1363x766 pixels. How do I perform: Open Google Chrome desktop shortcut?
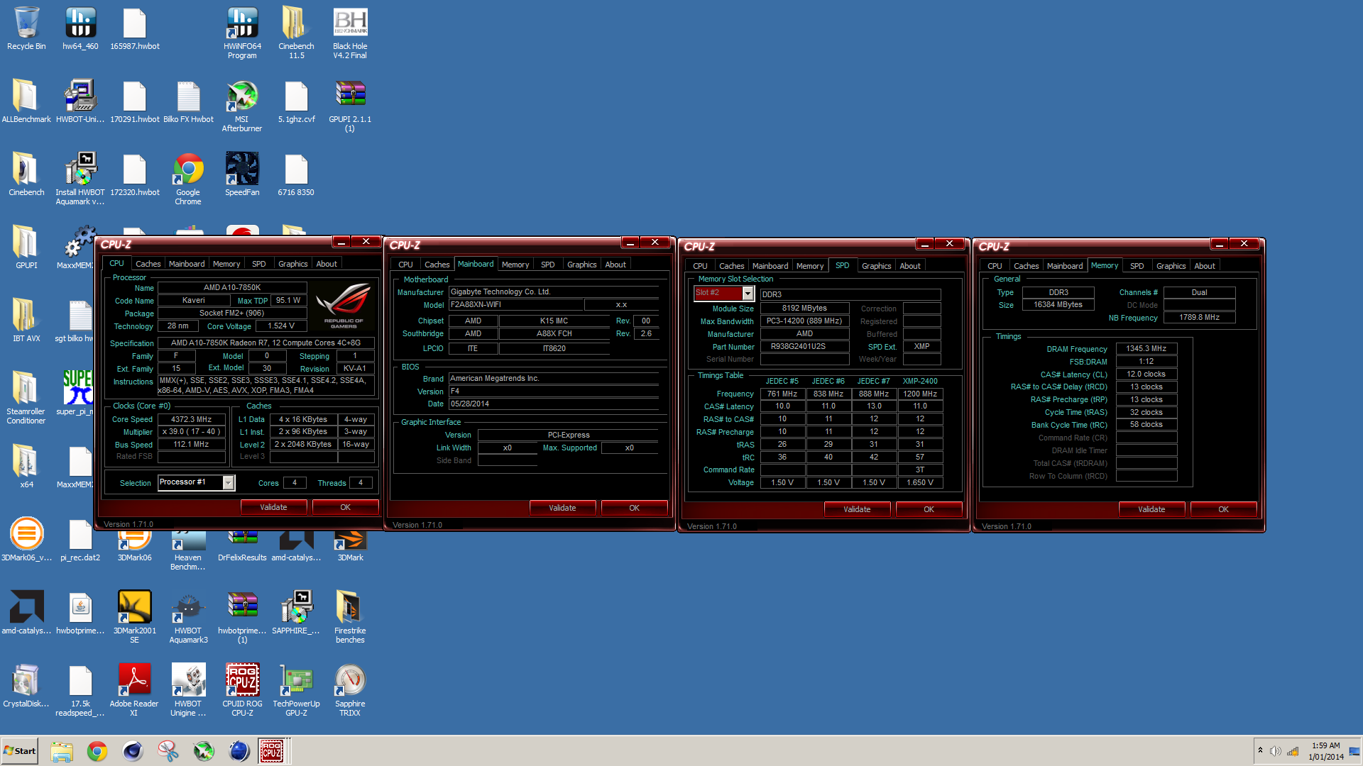point(188,179)
